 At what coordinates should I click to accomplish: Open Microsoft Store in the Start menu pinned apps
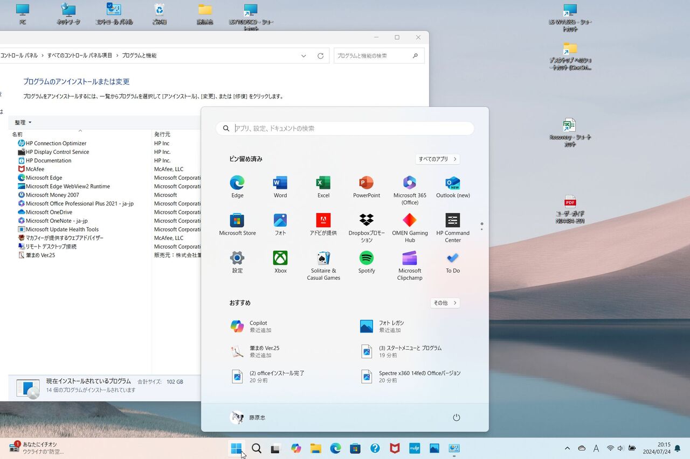pyautogui.click(x=237, y=224)
